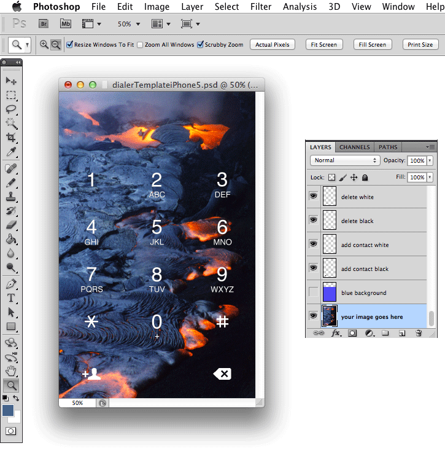
Task: Enable Zoom All Windows checkbox
Action: [x=140, y=45]
